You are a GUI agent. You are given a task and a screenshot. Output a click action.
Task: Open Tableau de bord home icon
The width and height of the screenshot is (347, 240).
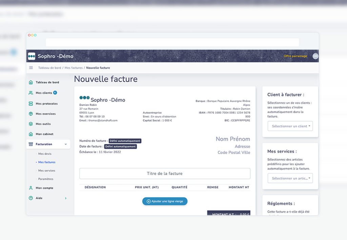(31, 82)
